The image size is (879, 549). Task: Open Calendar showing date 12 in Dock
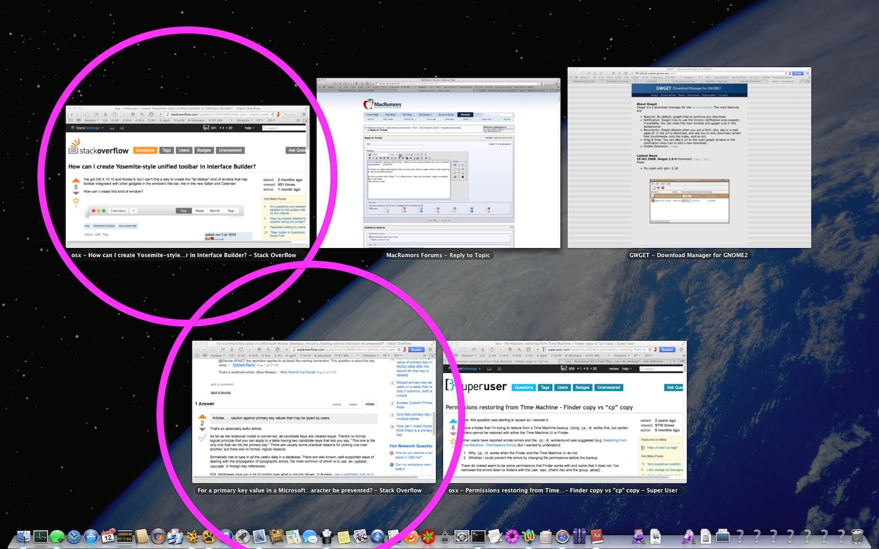pyautogui.click(x=108, y=536)
